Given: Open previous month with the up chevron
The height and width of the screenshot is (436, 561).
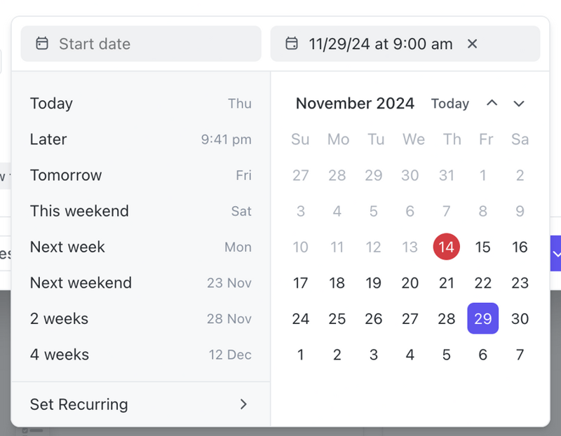Looking at the screenshot, I should click(x=492, y=103).
